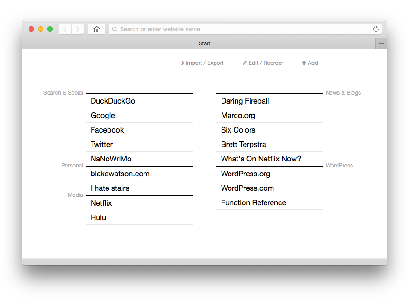
Task: Focus the search or website name field
Action: click(245, 29)
